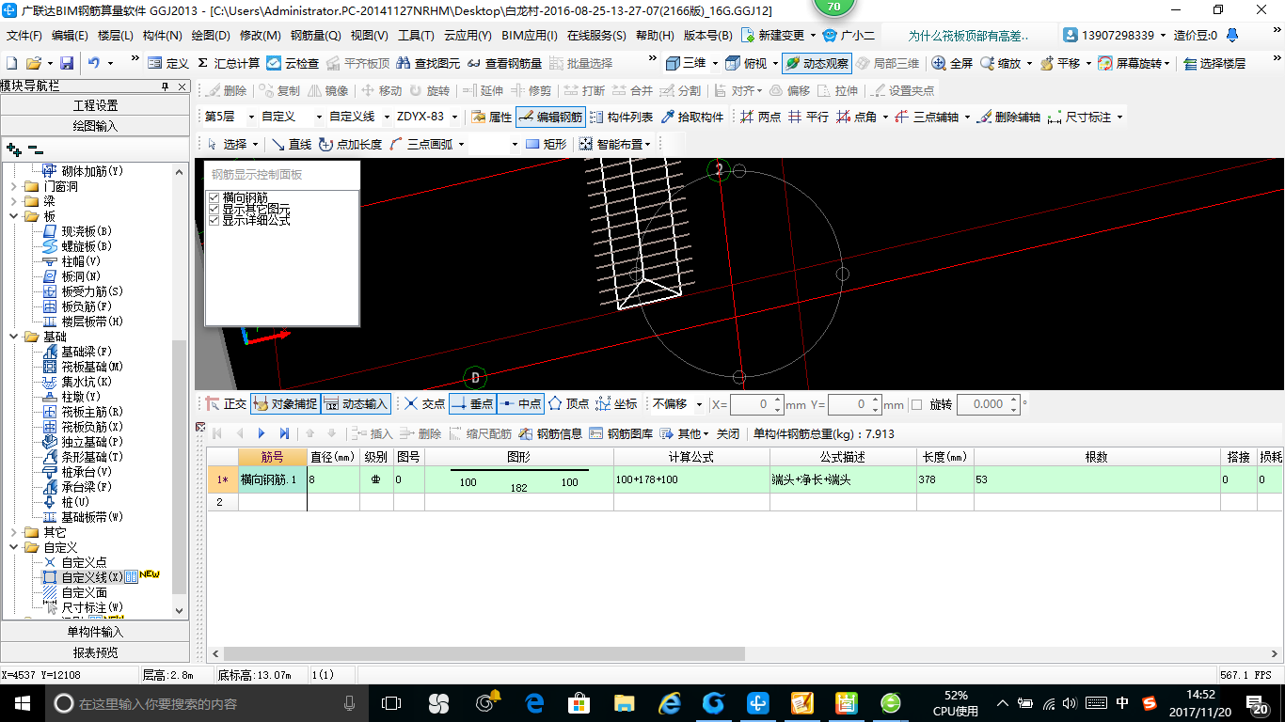Click the navigator tree vertical scrollbar
Image resolution: width=1285 pixels, height=722 pixels.
[x=181, y=465]
